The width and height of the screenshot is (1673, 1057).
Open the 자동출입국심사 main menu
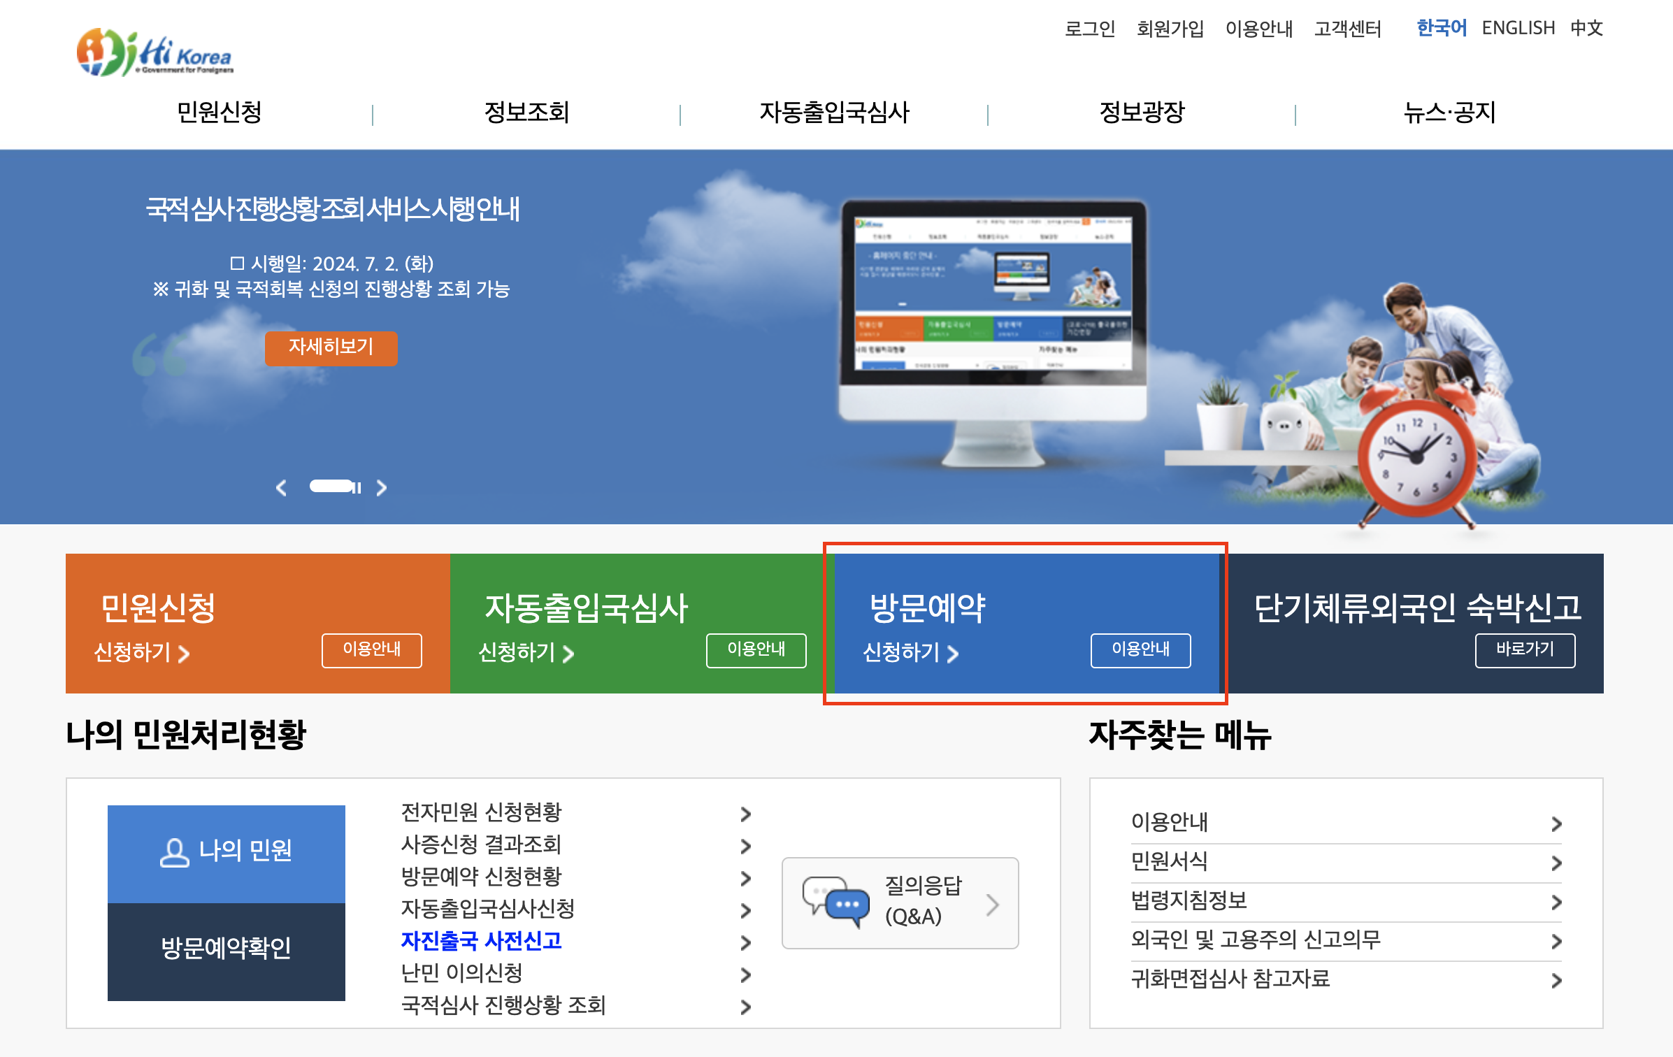pos(834,112)
